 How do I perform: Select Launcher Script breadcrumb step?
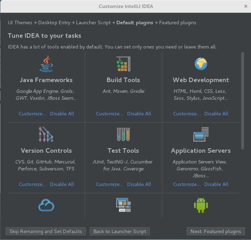(93, 23)
